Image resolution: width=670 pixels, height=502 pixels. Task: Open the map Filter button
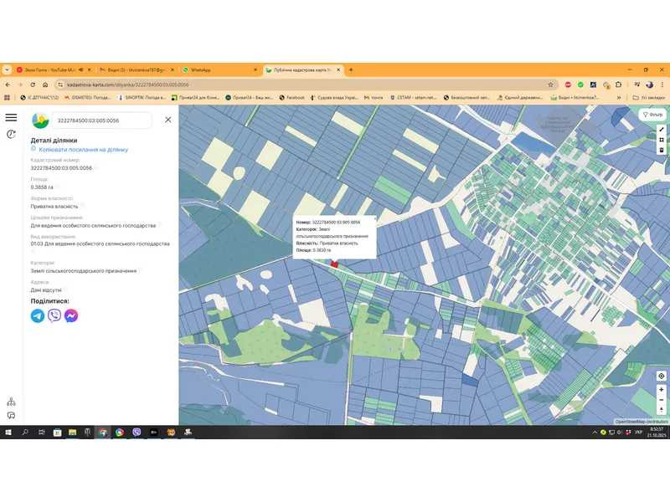click(x=652, y=114)
